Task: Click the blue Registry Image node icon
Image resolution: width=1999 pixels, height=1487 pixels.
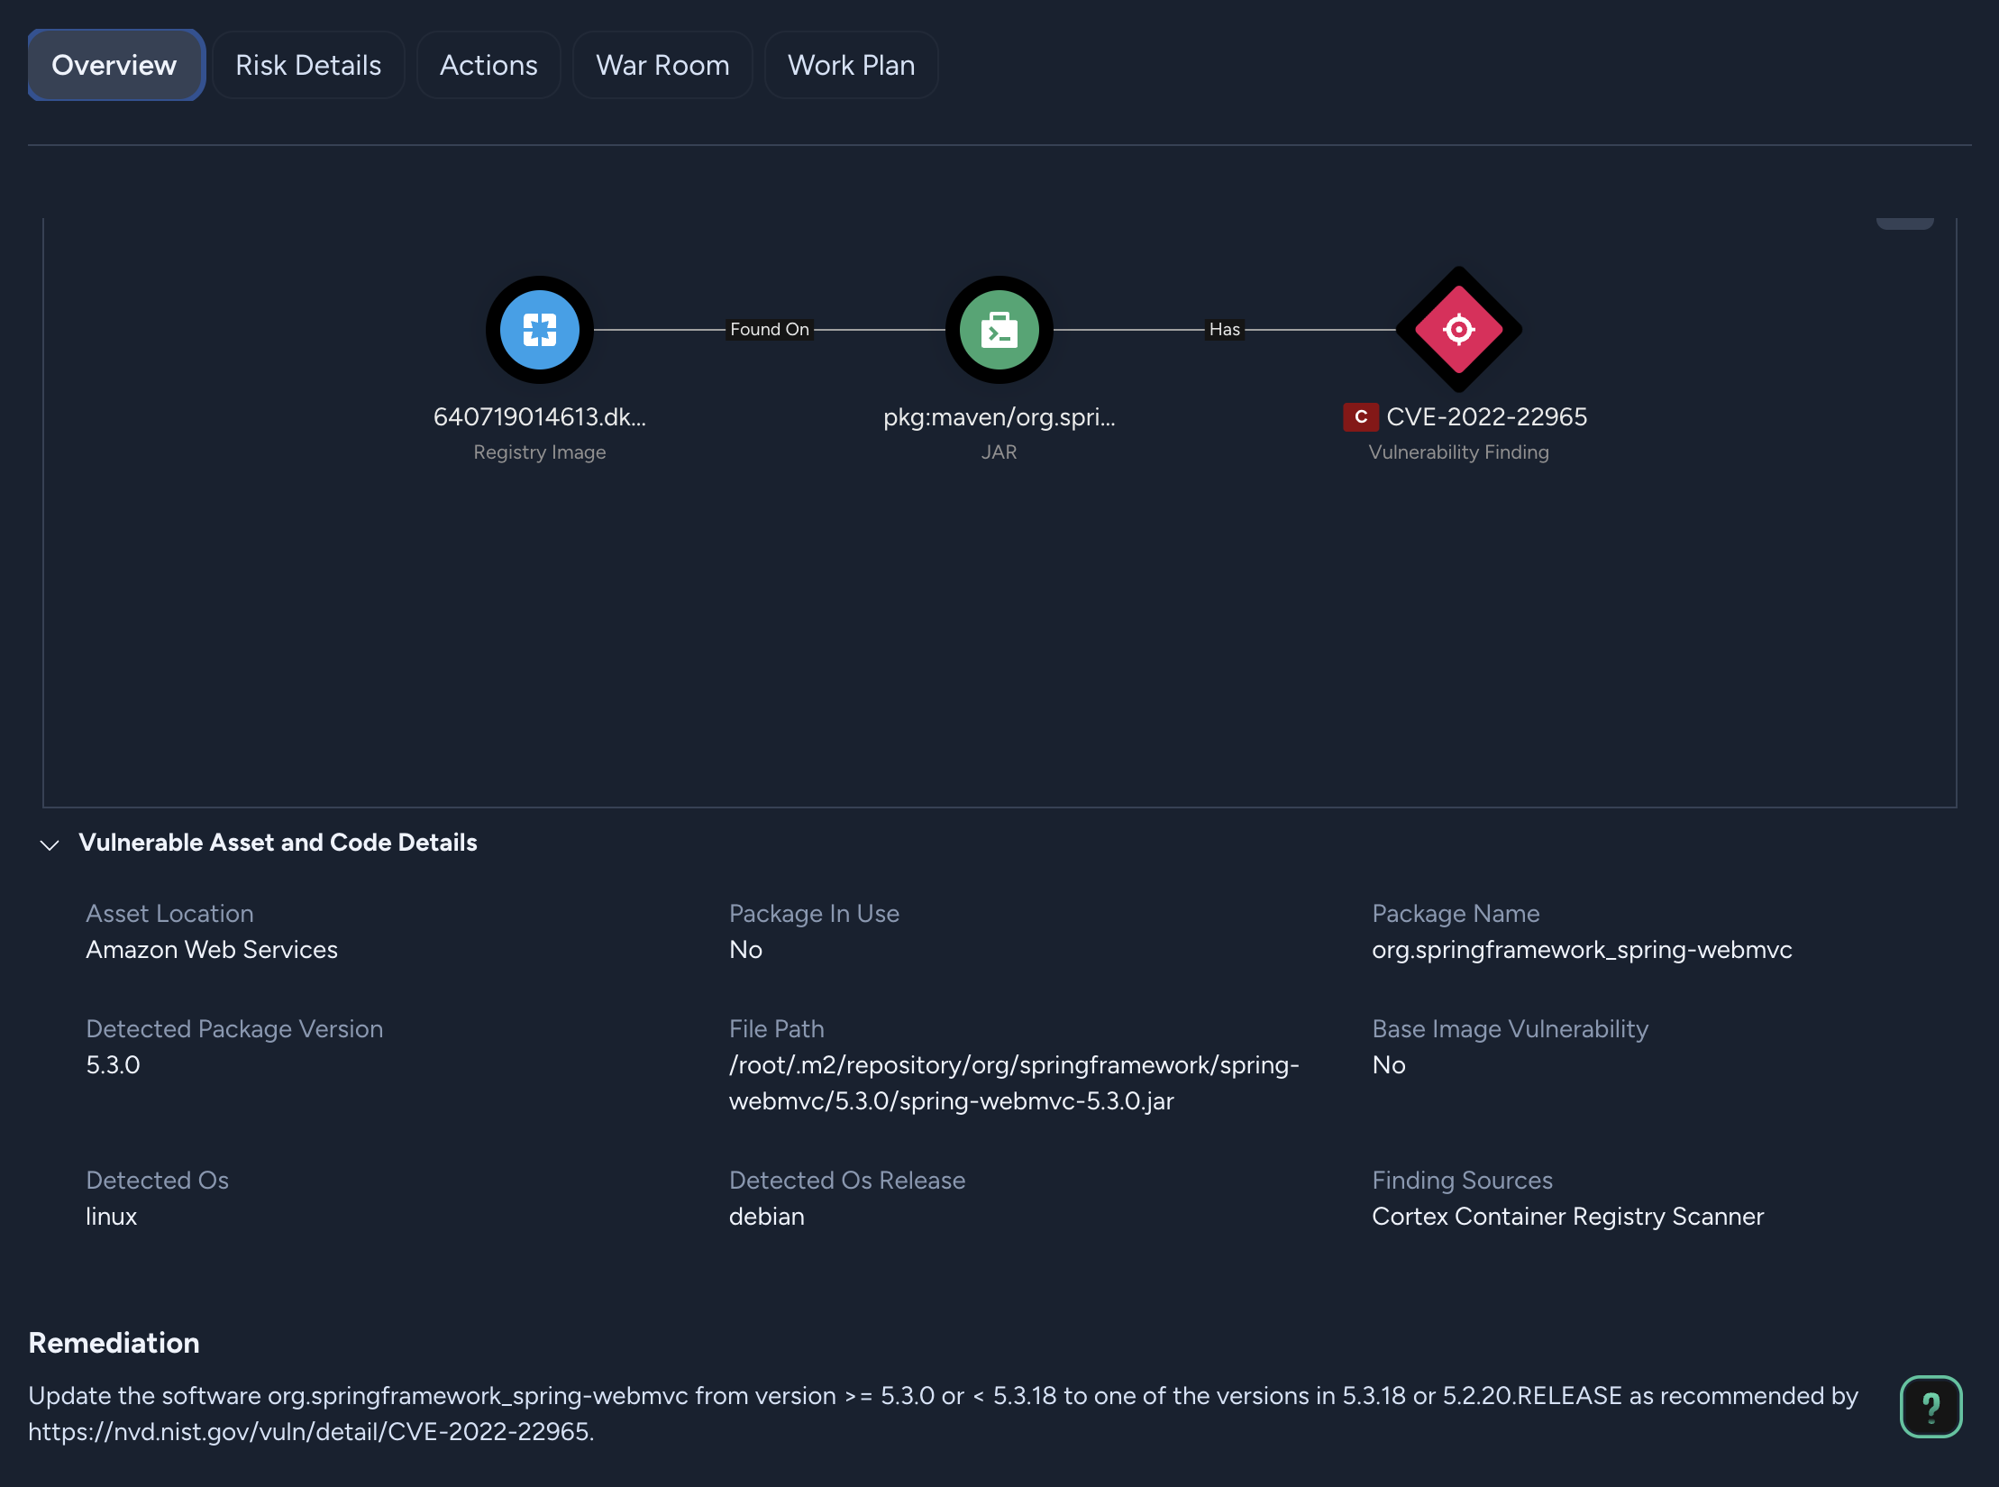Action: tap(539, 330)
